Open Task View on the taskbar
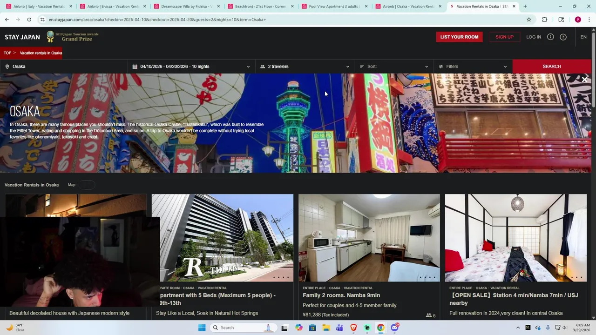 pyautogui.click(x=284, y=328)
